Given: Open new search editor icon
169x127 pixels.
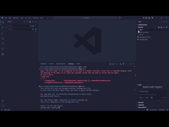Looking at the screenshot, I should tap(30, 22).
